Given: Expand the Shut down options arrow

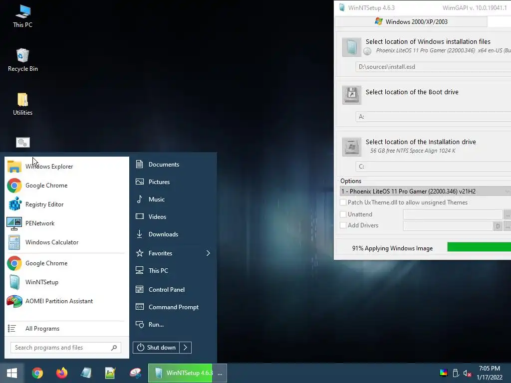Looking at the screenshot, I should [x=185, y=348].
